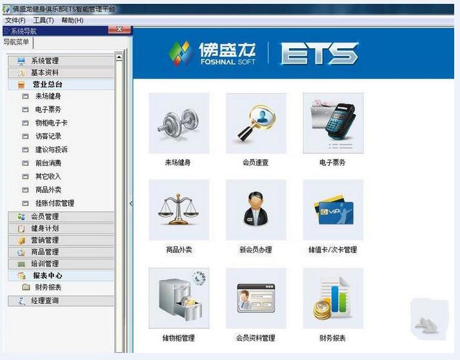Click the navigation scrollbar up arrow
The height and width of the screenshot is (360, 460).
click(x=119, y=57)
